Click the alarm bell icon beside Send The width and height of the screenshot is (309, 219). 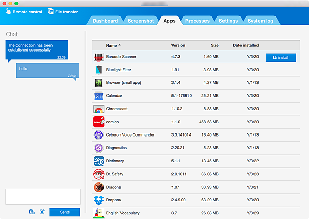pyautogui.click(x=42, y=212)
